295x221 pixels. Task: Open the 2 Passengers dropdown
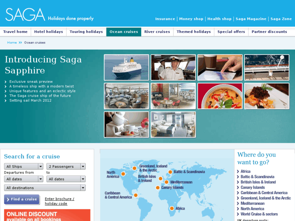click(x=66, y=166)
